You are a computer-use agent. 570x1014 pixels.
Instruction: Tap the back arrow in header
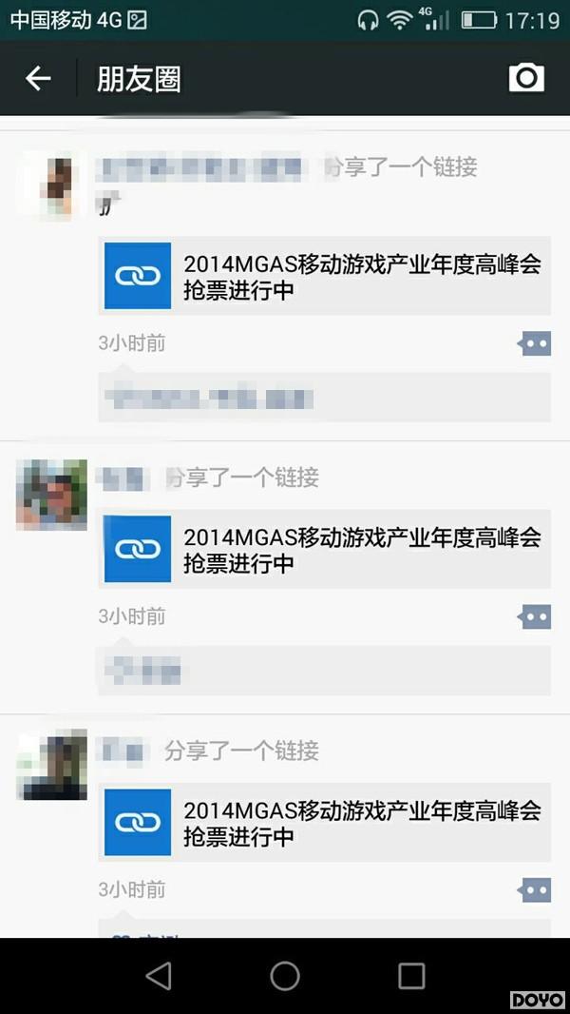pyautogui.click(x=37, y=79)
